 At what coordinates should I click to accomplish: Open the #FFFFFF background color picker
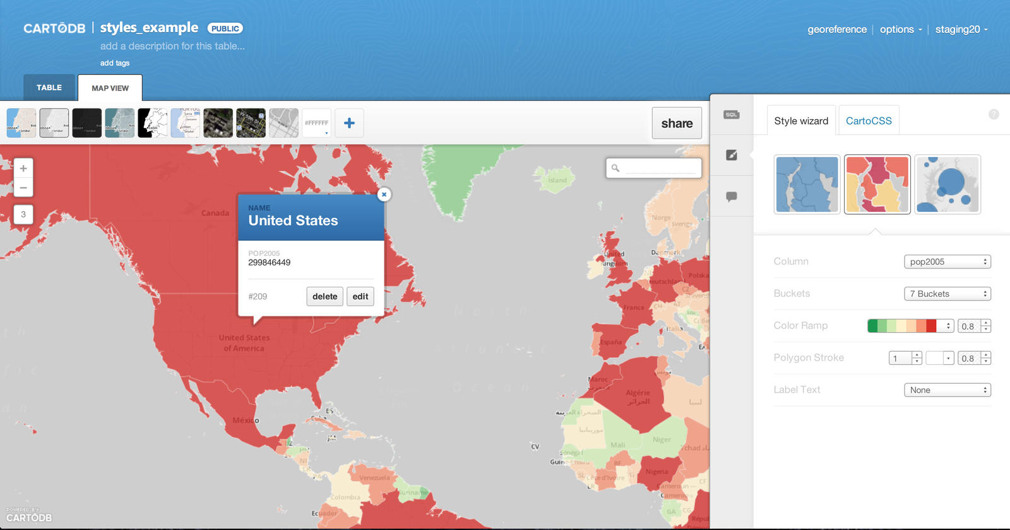point(317,123)
